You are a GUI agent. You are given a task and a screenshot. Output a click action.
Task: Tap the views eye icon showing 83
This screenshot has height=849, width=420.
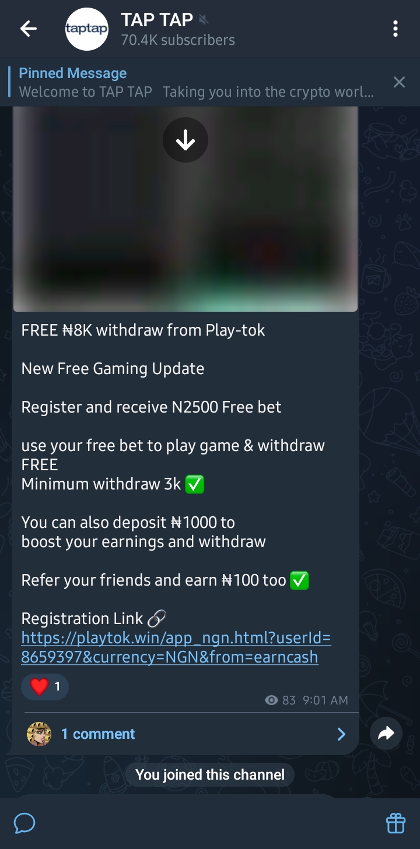pos(271,700)
